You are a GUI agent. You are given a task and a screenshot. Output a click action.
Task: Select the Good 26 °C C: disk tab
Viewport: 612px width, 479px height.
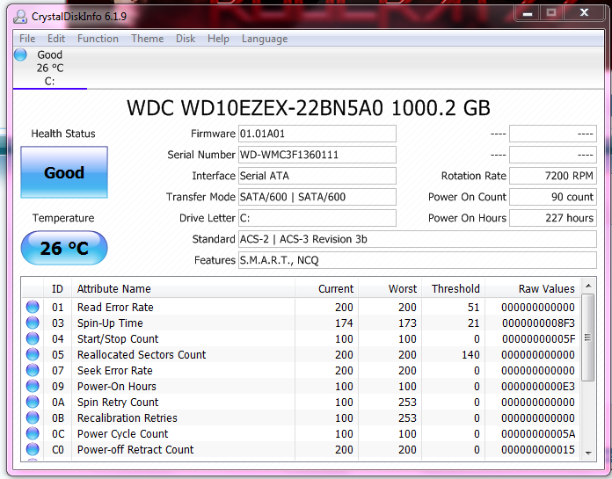(49, 68)
